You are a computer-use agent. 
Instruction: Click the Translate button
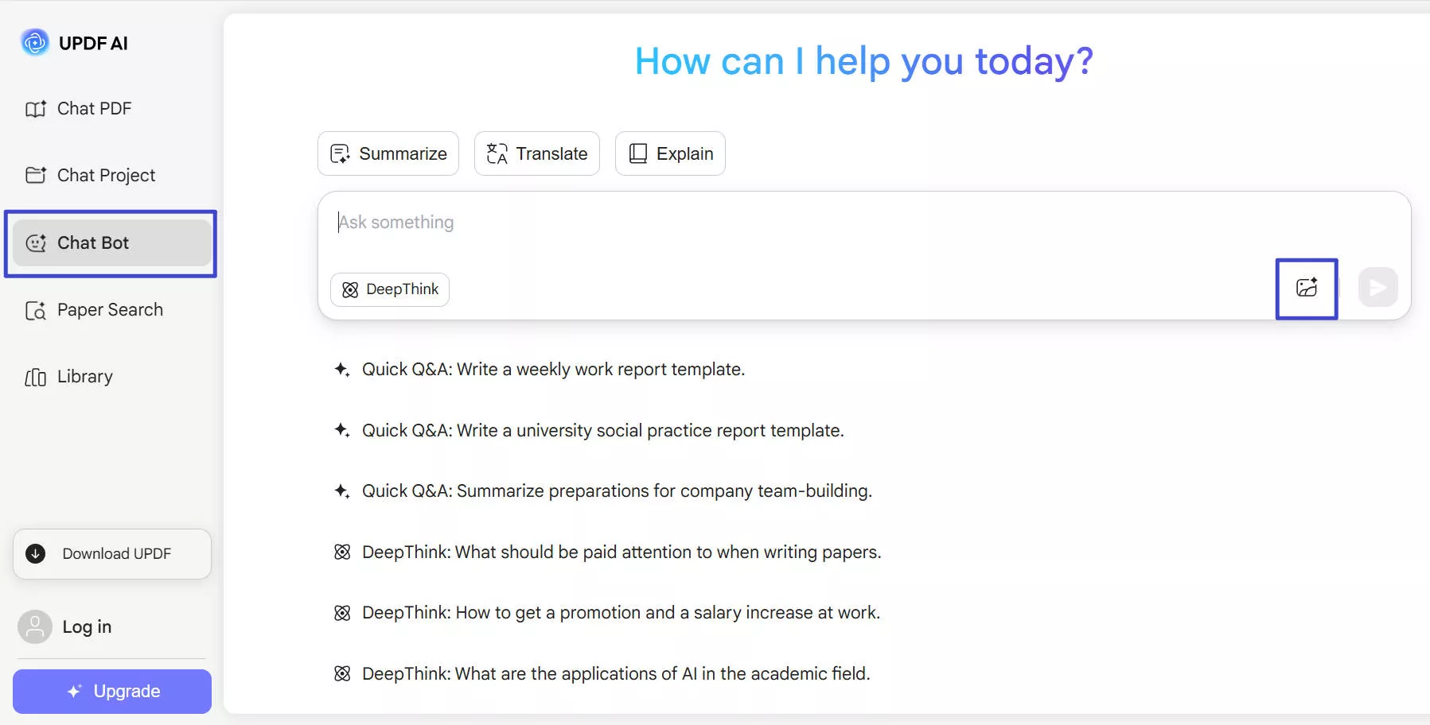(x=537, y=153)
